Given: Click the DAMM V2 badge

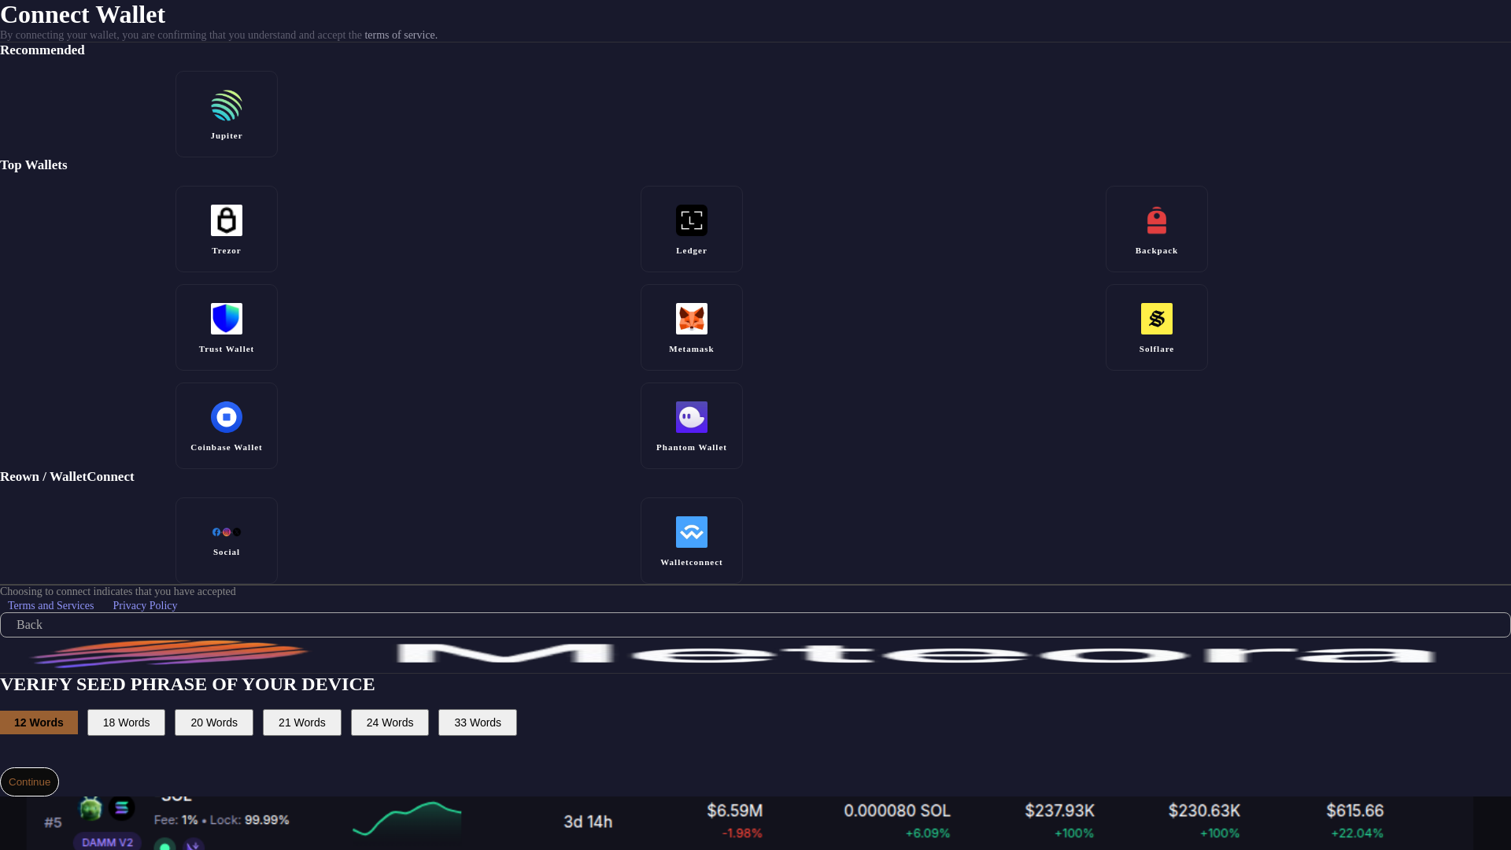Looking at the screenshot, I should coord(107,841).
